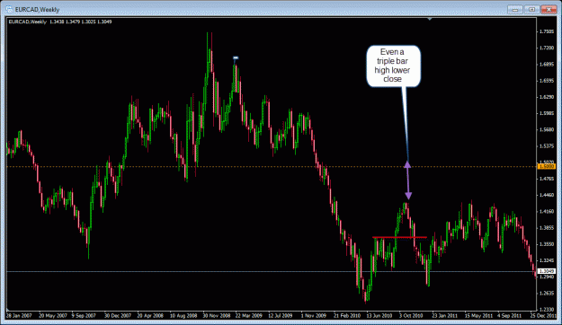Click the 1.3245 price axis label

click(x=547, y=260)
